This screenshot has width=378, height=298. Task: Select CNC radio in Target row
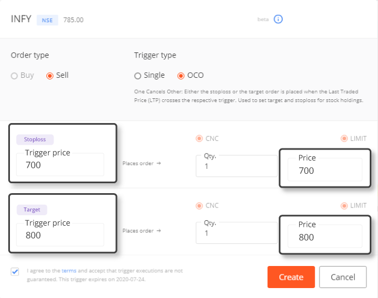tap(199, 206)
